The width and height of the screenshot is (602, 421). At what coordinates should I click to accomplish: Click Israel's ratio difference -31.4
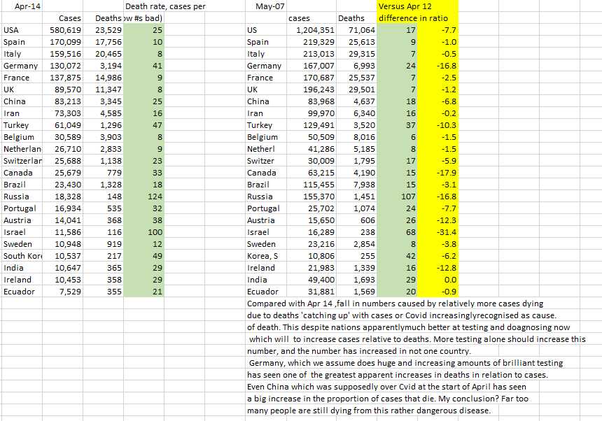click(446, 232)
